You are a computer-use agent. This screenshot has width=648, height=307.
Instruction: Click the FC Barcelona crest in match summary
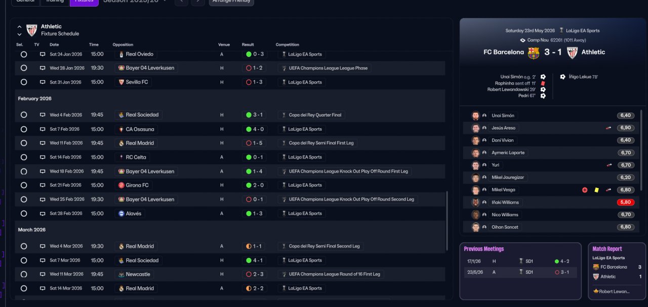(534, 53)
